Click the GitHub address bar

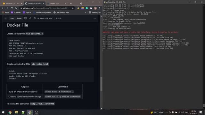coord(46,8)
